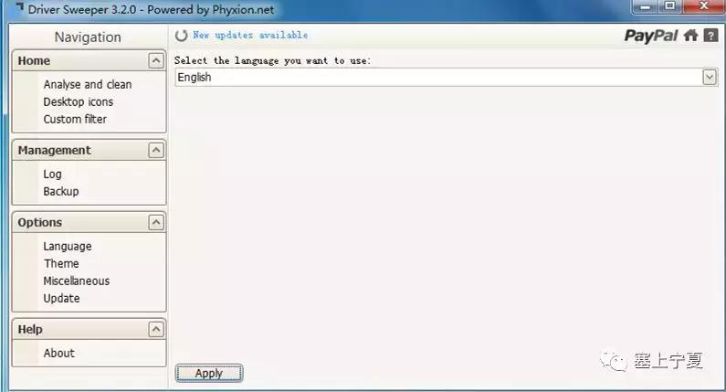Viewport: 726px width, 392px height.
Task: Open the Backup page
Action: click(61, 191)
